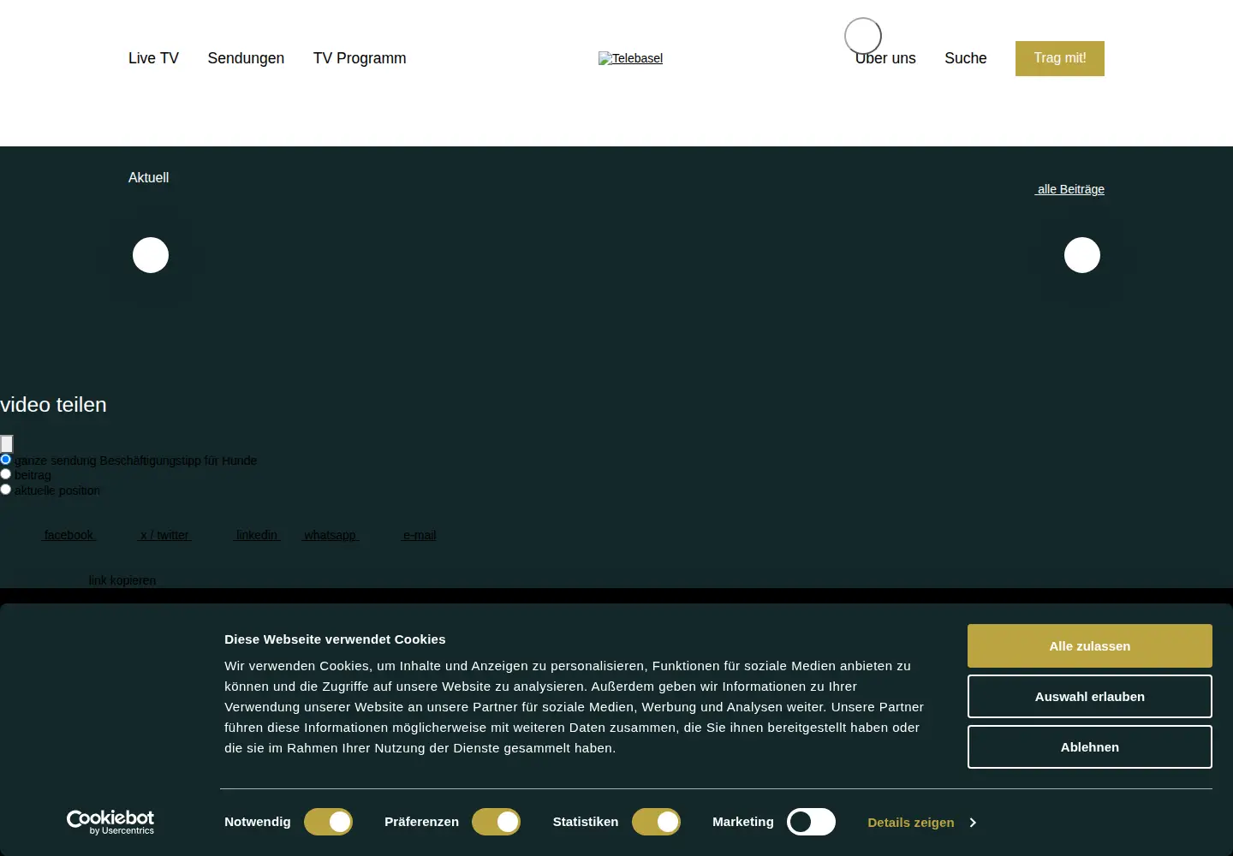Click the Telebasel logo
This screenshot has height=856, width=1233.
point(630,58)
